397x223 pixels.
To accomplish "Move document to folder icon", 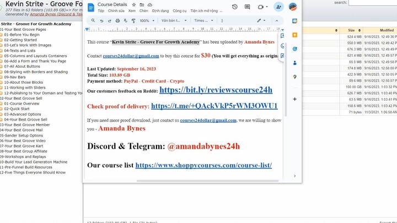I will pyautogui.click(x=142, y=4).
